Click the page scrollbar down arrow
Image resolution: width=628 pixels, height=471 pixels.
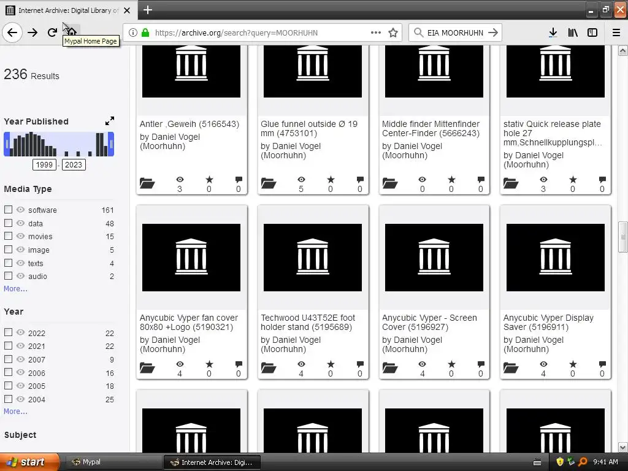(x=623, y=447)
